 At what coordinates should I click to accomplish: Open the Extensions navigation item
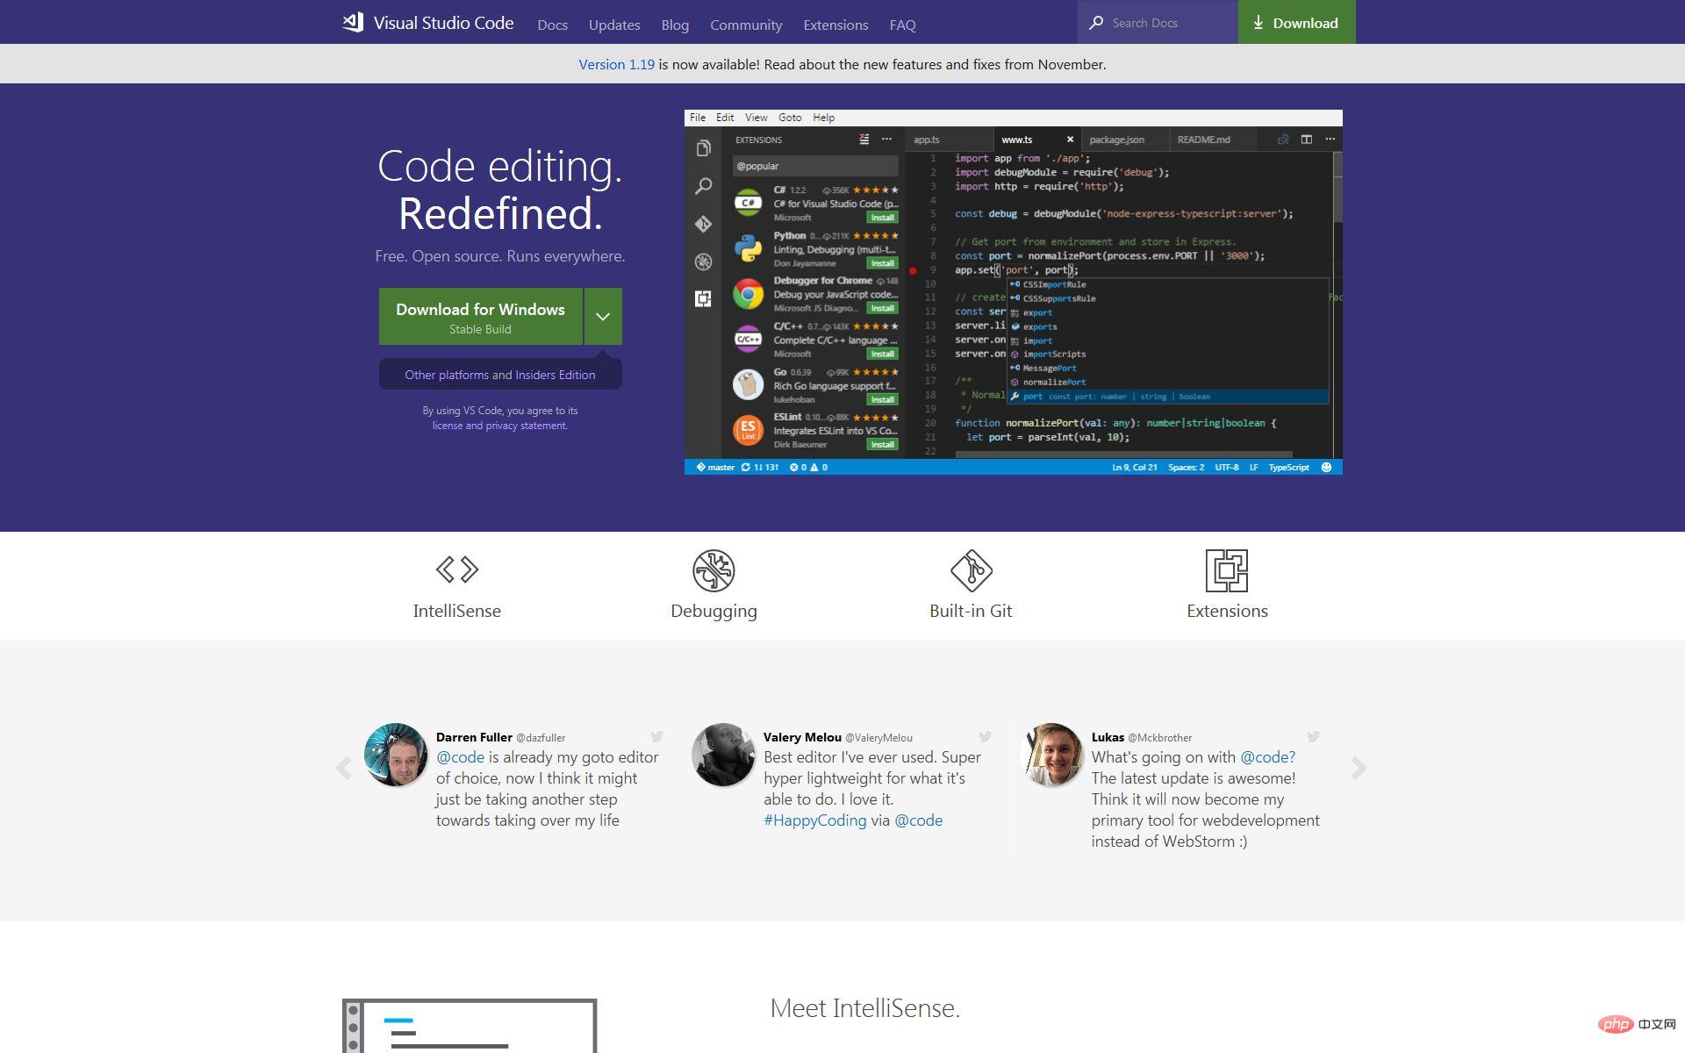tap(835, 25)
